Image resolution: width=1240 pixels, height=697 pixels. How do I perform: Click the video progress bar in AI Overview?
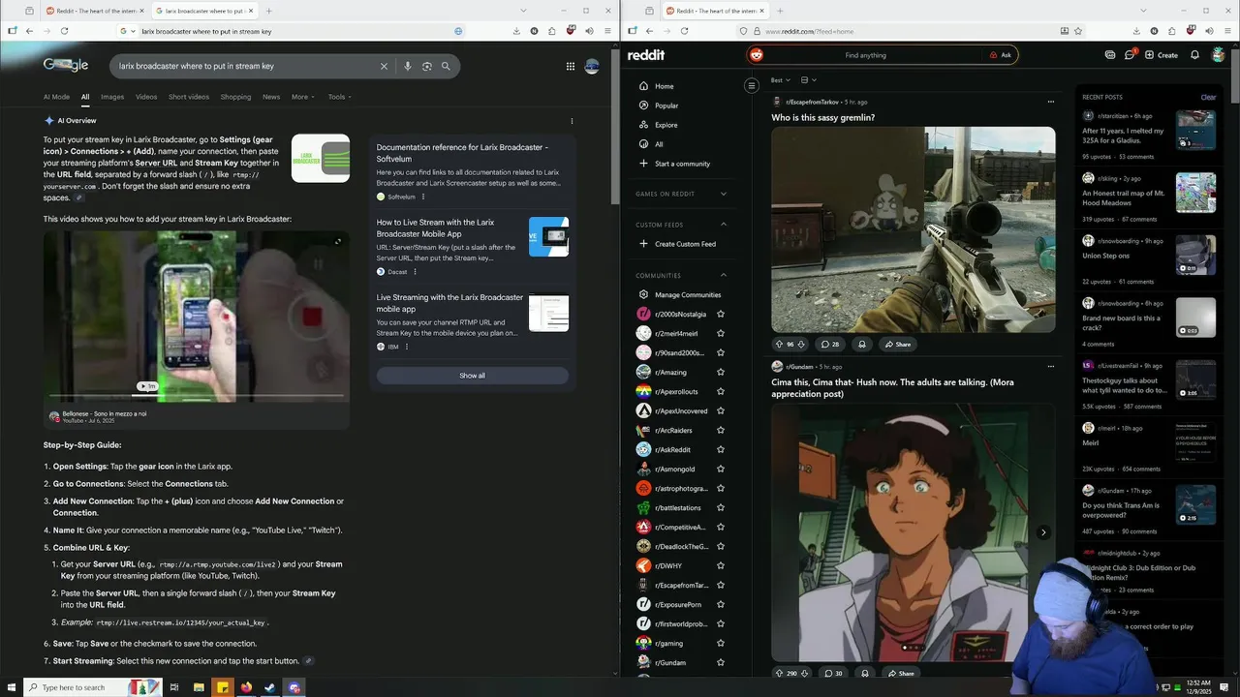click(198, 395)
